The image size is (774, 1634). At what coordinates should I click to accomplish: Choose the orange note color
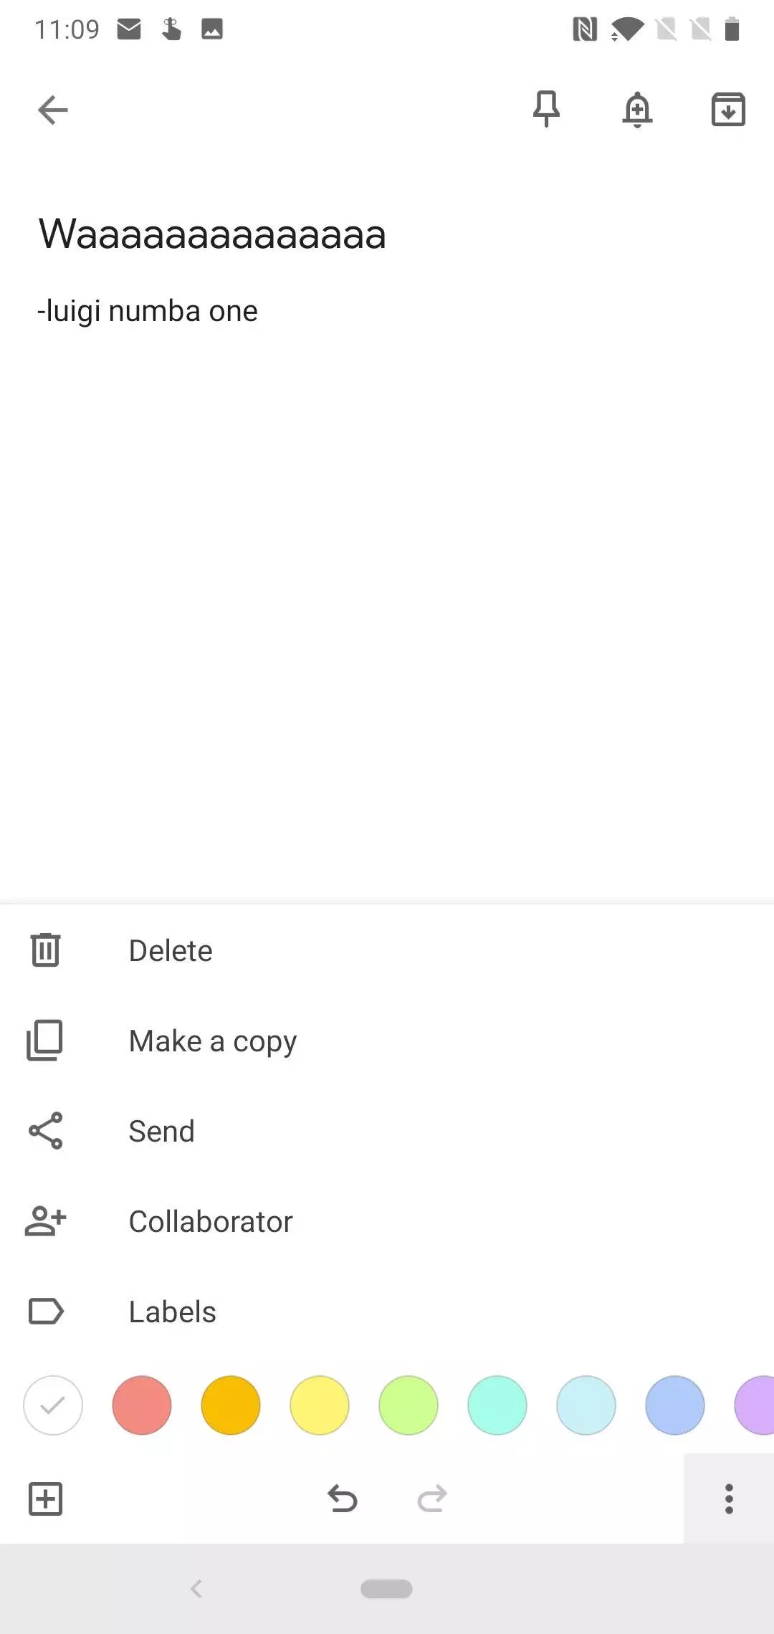(x=231, y=1405)
